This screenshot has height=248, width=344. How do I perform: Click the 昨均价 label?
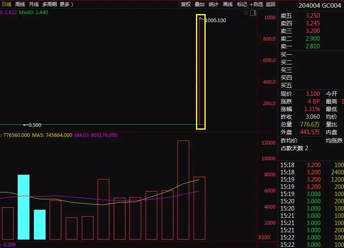coord(289,141)
